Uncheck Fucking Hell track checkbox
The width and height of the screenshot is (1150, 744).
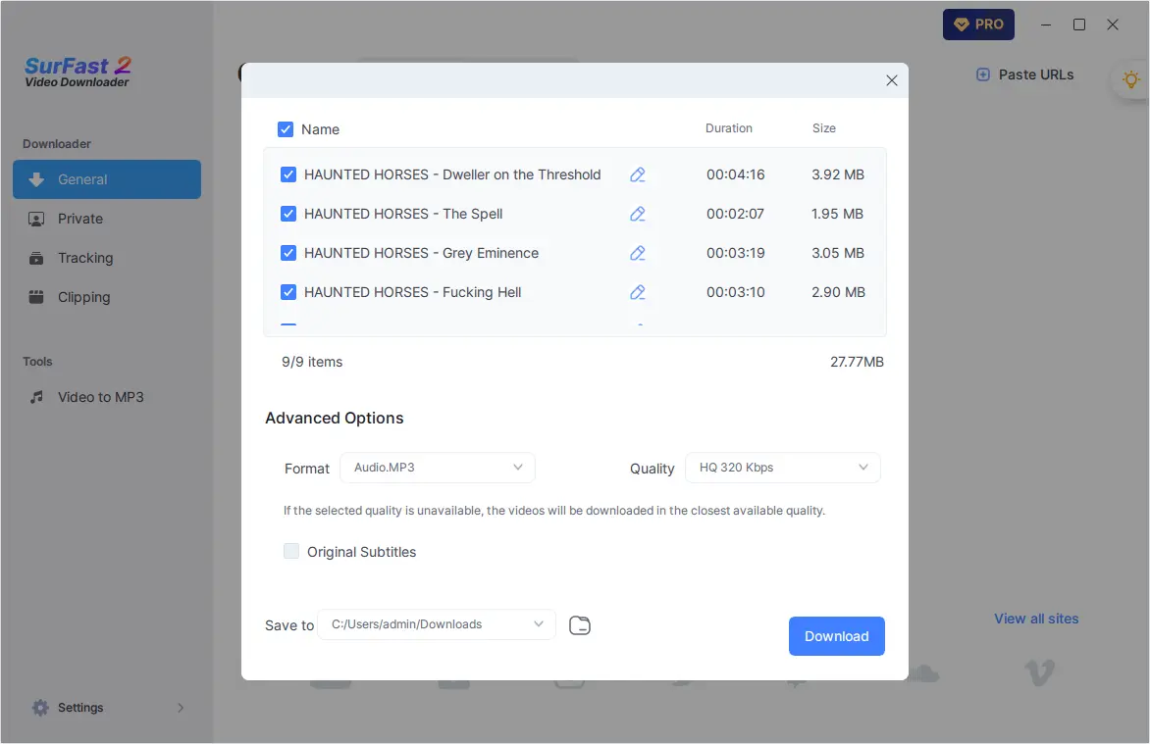[x=288, y=292]
